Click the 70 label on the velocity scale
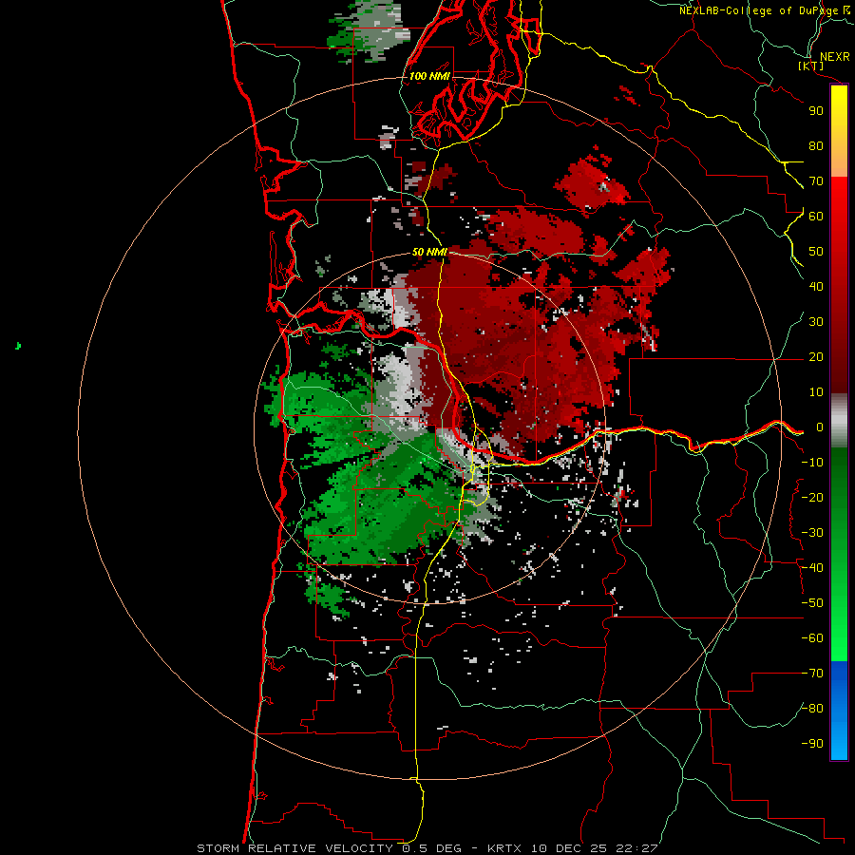 [x=816, y=181]
